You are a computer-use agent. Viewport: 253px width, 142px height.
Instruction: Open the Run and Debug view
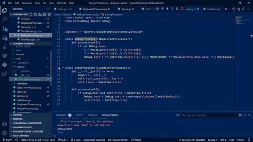pos(4,38)
